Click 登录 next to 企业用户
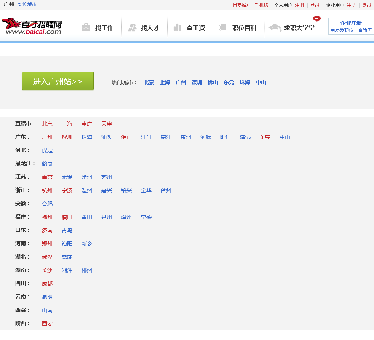 click(x=366, y=5)
